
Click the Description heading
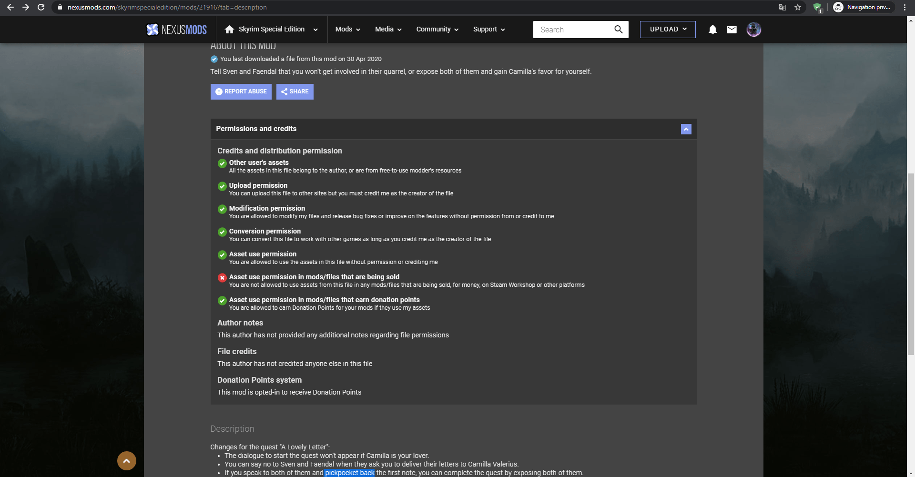click(x=233, y=429)
